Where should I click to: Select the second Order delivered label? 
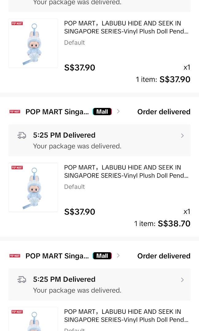coord(164,256)
